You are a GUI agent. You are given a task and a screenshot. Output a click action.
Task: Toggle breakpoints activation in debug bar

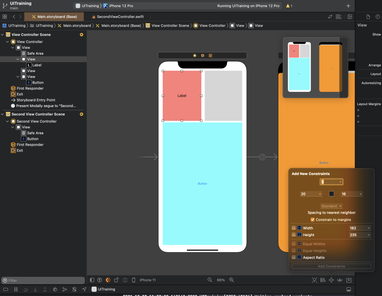pos(6,289)
